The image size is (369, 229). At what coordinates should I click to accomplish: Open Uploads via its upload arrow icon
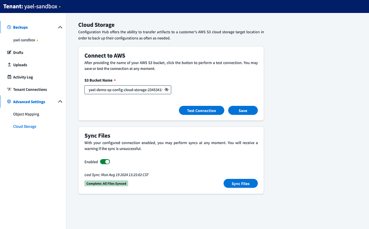pyautogui.click(x=9, y=65)
